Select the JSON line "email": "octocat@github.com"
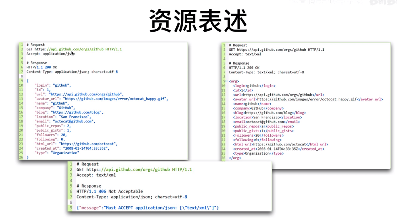 click(x=65, y=122)
